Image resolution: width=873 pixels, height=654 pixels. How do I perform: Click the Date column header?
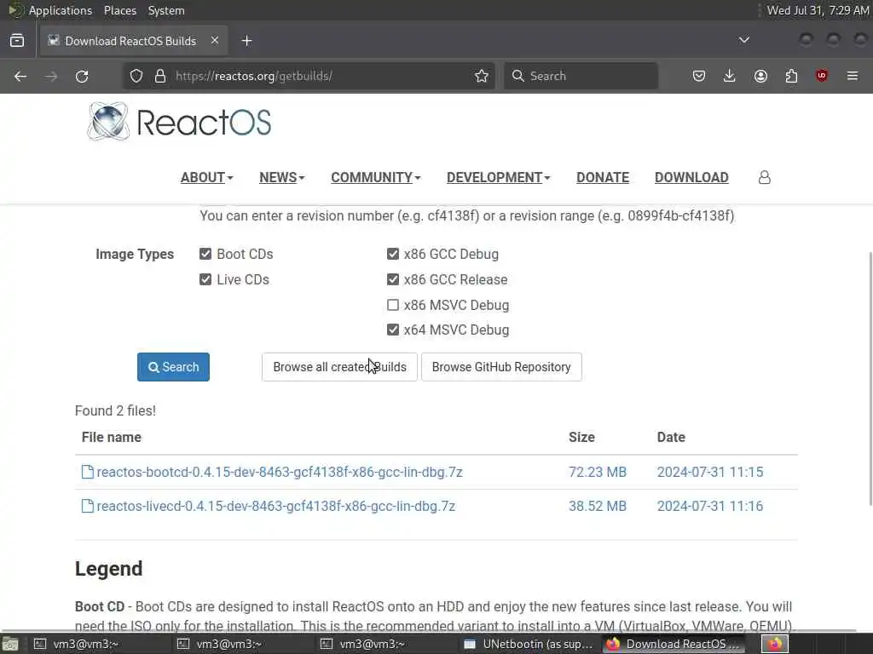tap(671, 437)
